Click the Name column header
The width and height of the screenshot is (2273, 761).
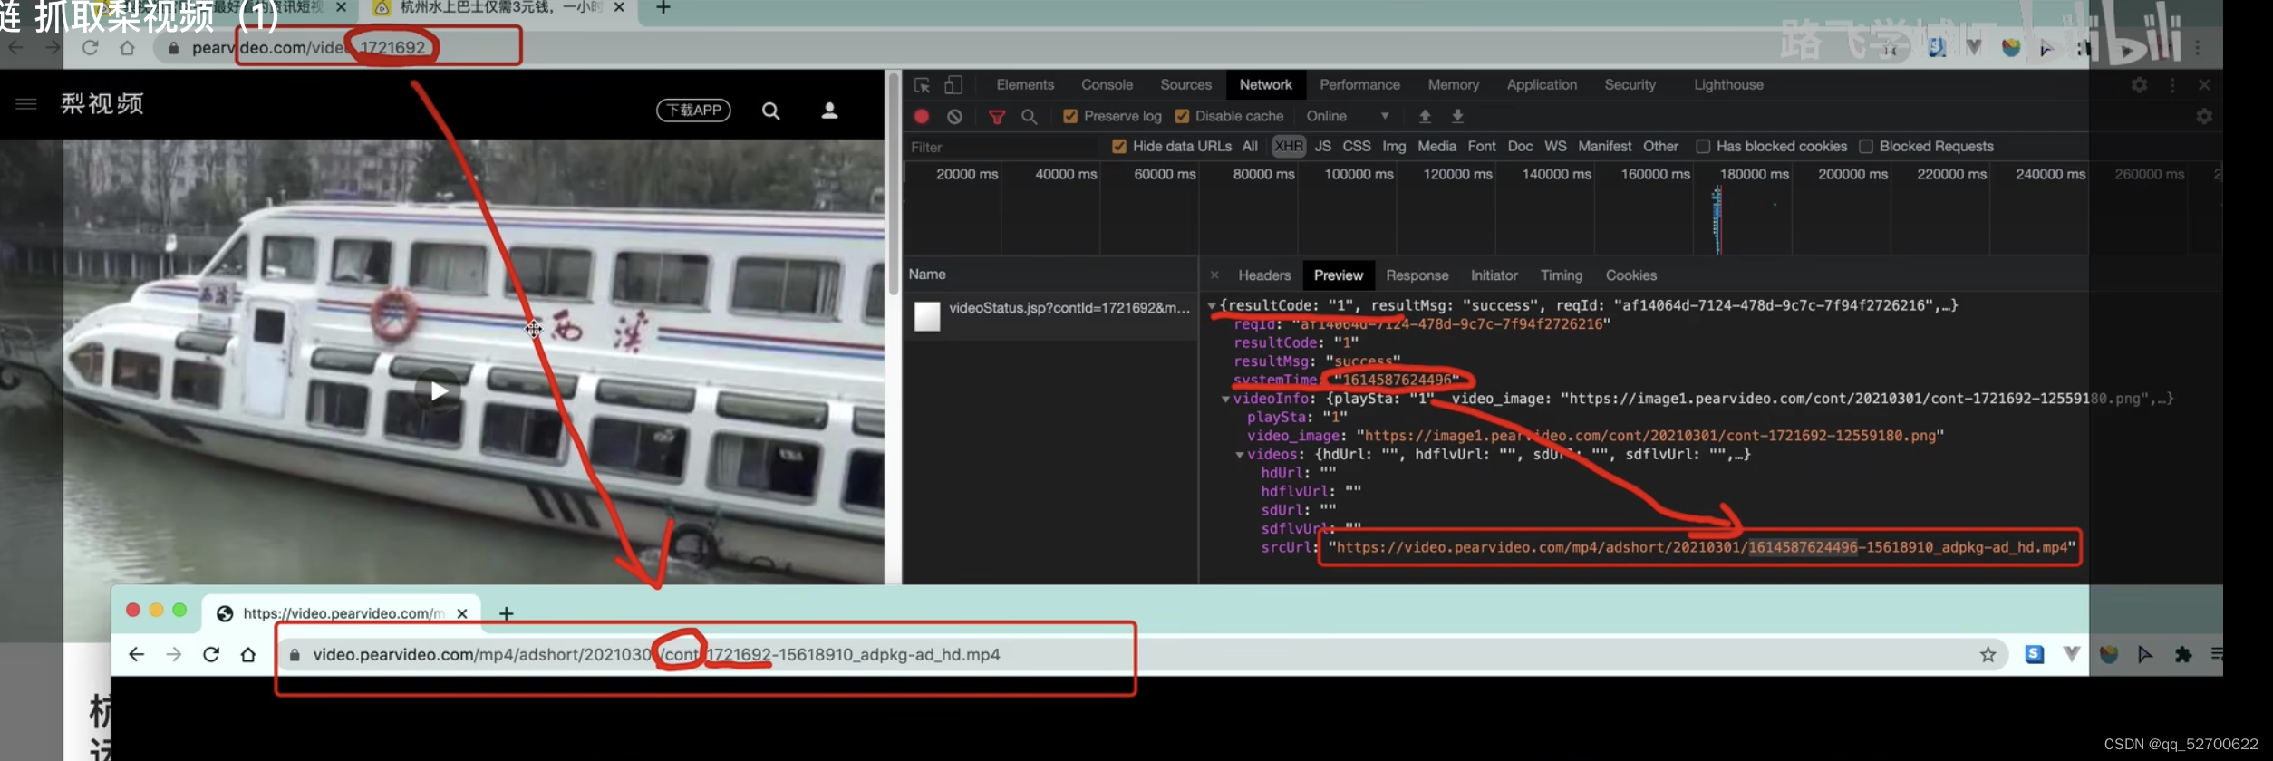[x=927, y=274]
